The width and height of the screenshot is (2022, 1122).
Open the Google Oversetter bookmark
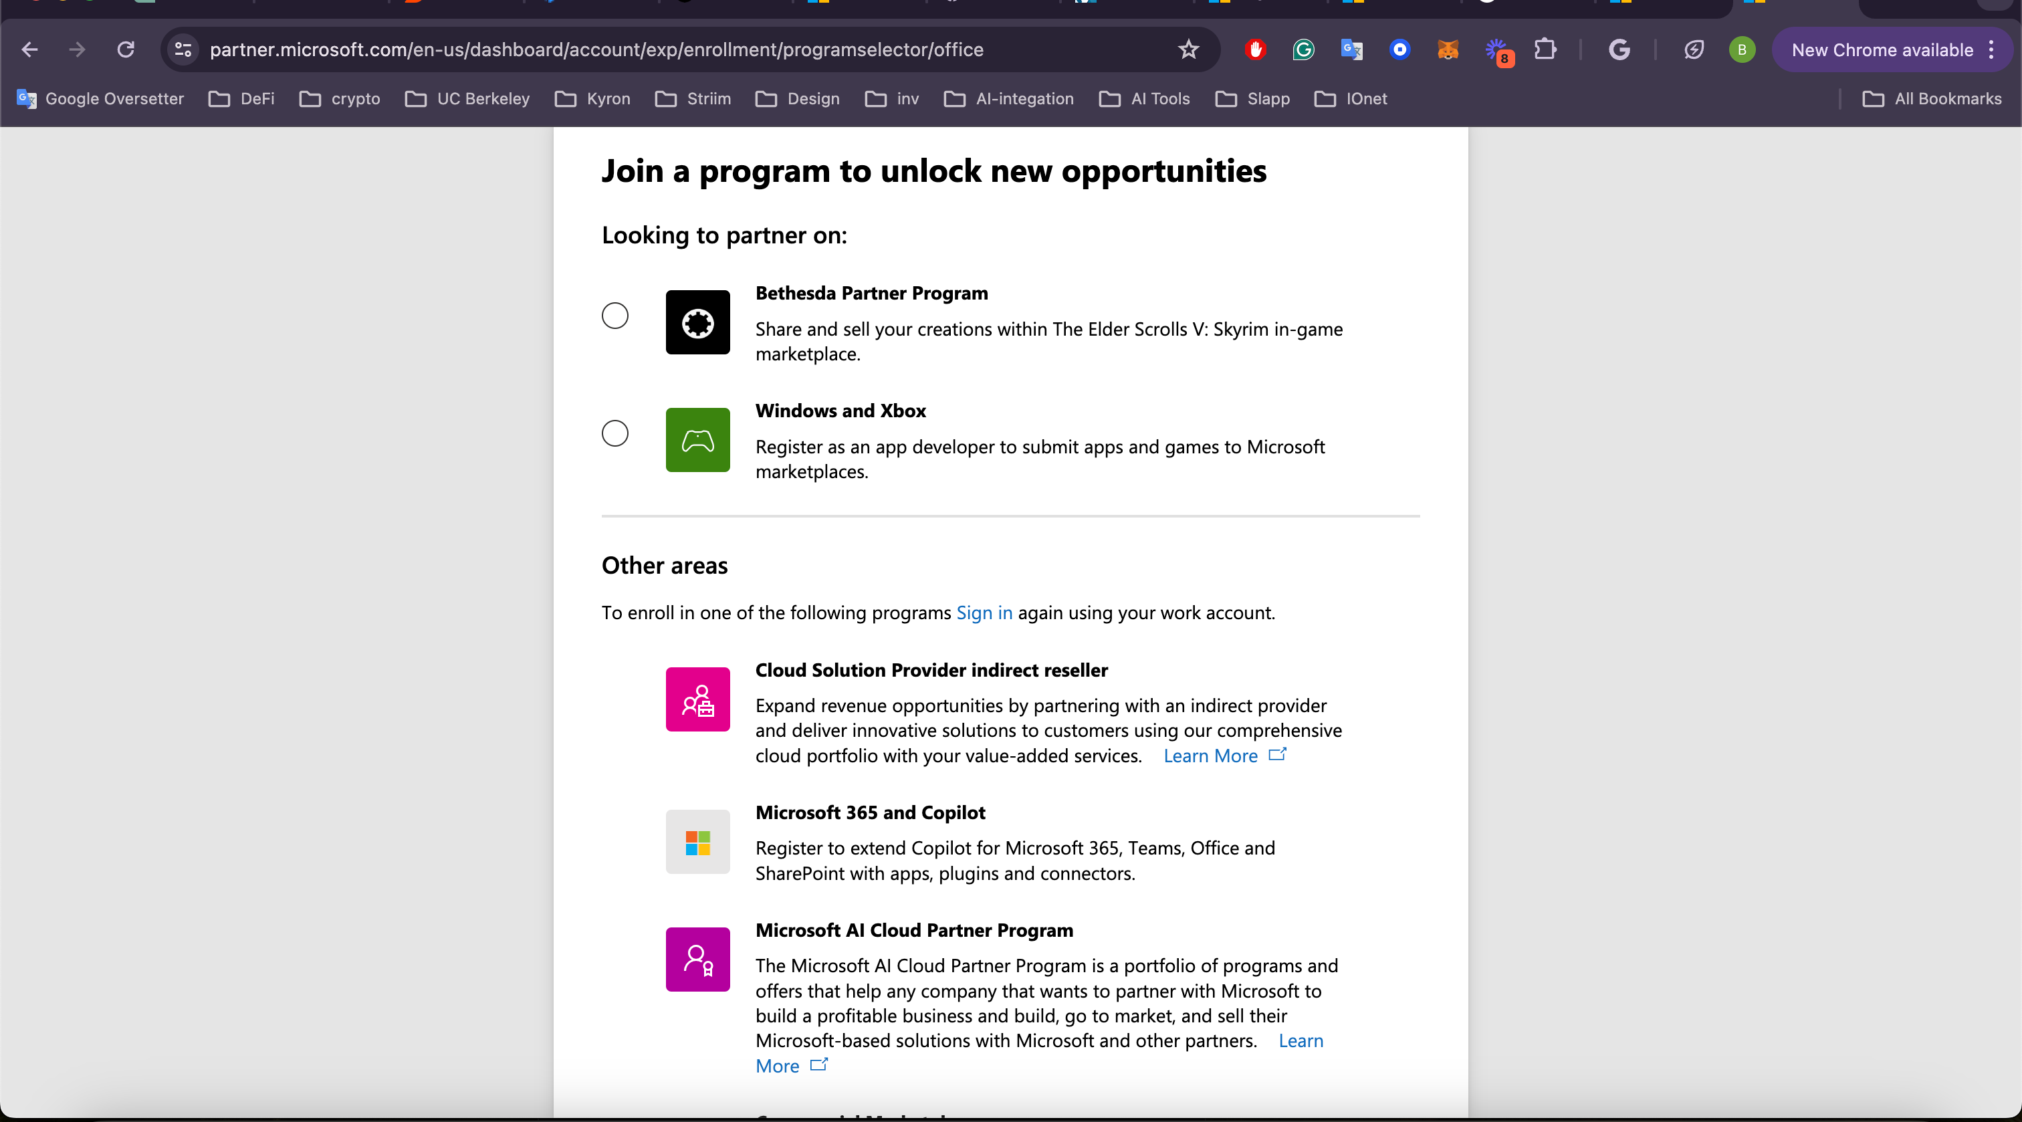100,99
